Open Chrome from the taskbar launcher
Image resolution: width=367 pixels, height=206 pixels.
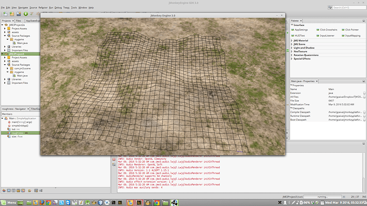[x=48, y=202]
